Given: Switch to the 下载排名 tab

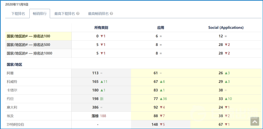Looking at the screenshot, I should coord(18,14).
